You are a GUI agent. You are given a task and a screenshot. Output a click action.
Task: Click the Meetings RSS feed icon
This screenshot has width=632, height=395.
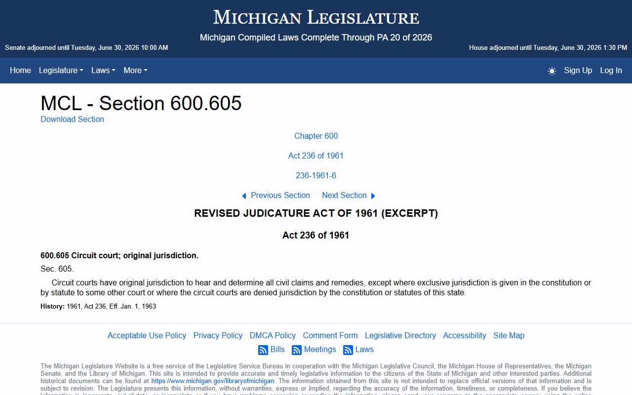(297, 350)
